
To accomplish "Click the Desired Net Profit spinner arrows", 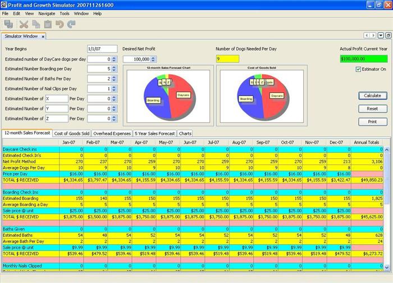I will point(153,59).
